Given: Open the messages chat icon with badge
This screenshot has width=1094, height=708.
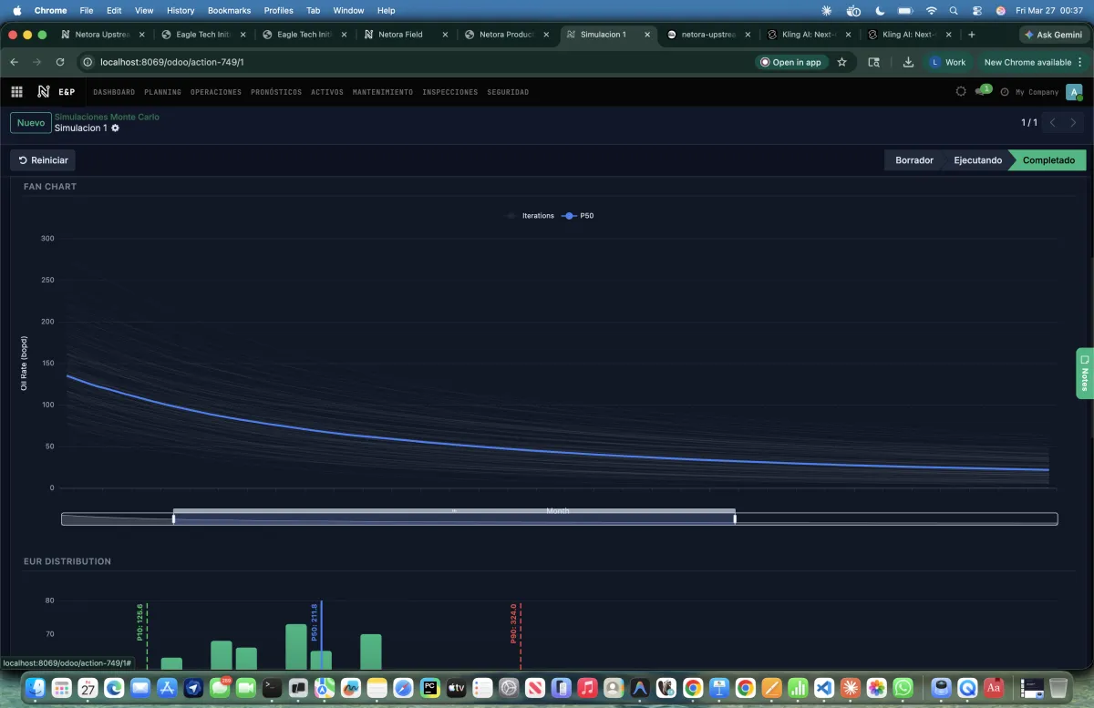Looking at the screenshot, I should click(981, 92).
